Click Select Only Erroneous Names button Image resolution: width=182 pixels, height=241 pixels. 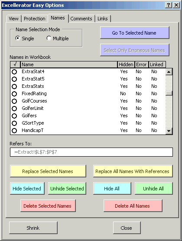[x=135, y=50]
